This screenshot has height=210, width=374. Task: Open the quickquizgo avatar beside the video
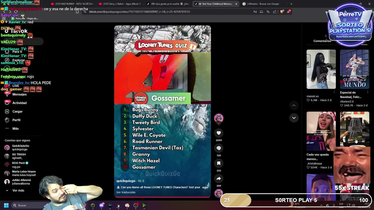[x=219, y=118]
